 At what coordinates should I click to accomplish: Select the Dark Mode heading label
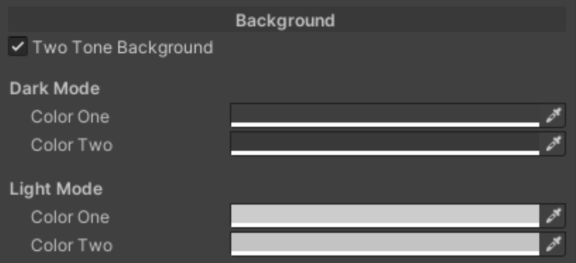pos(55,89)
